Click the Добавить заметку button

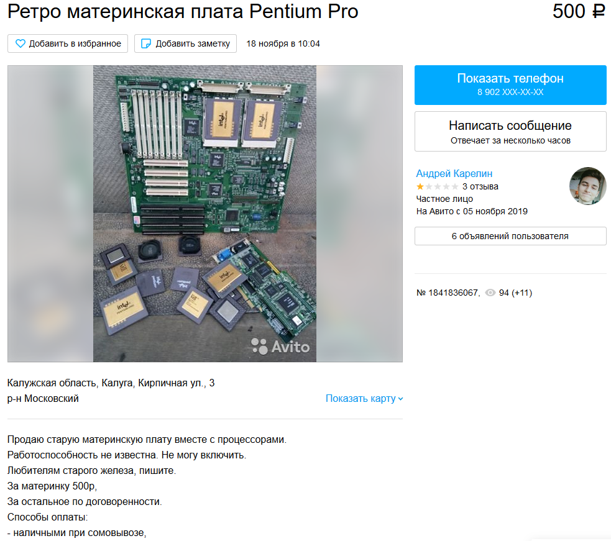pyautogui.click(x=185, y=43)
